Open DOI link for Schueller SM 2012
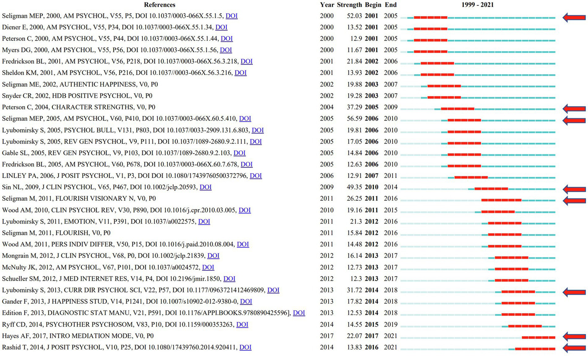 point(229,279)
